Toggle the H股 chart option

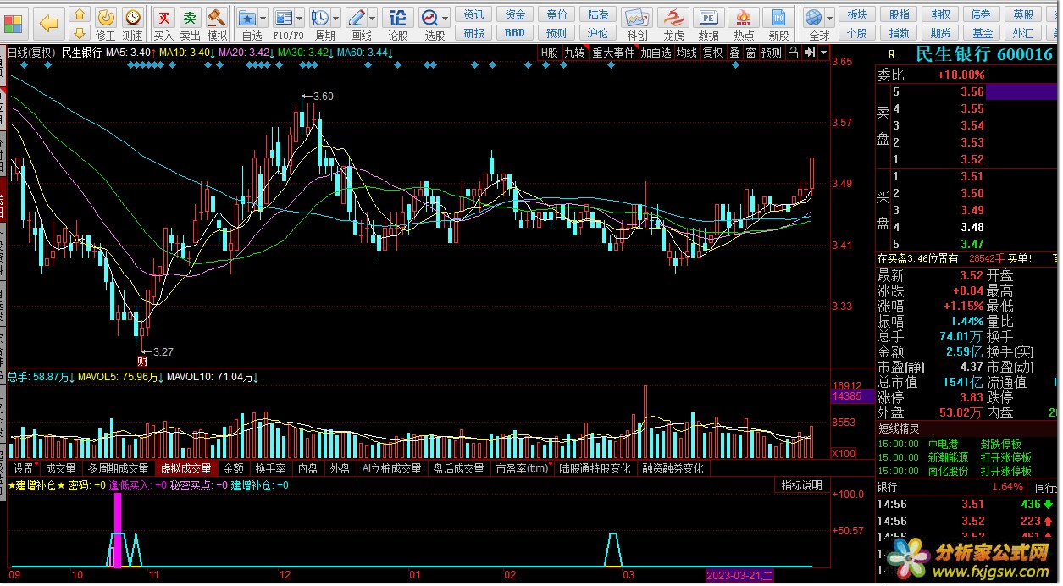(550, 53)
